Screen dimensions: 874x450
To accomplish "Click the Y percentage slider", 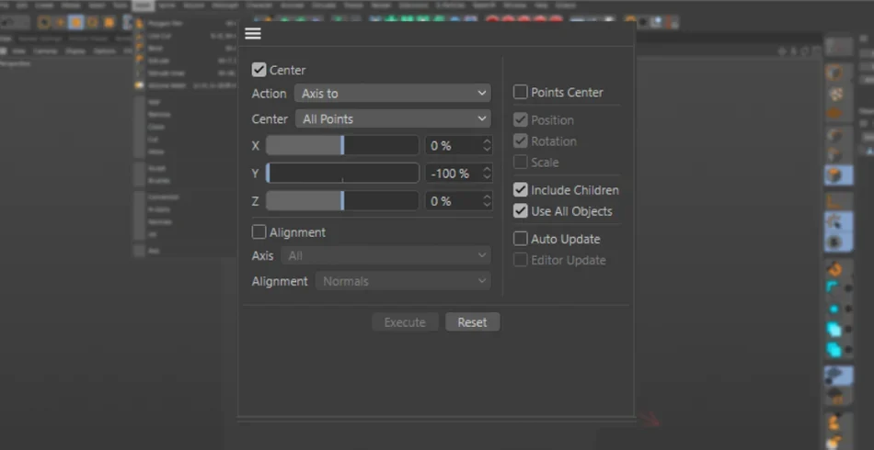I will [342, 174].
